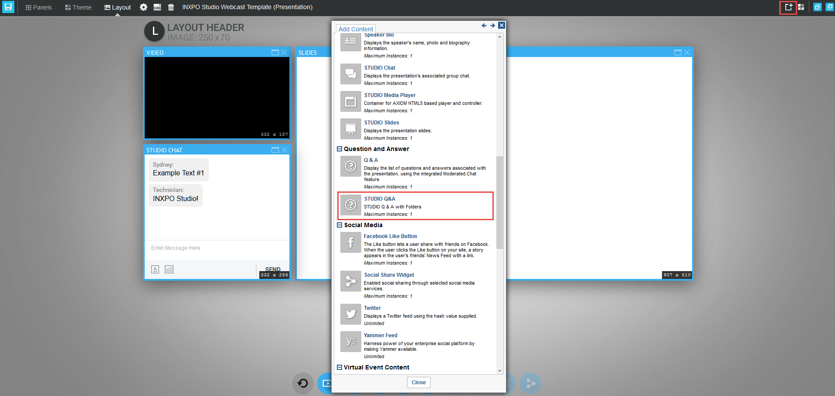Click the four-square grid layout icon
Image resolution: width=835 pixels, height=396 pixels.
[x=801, y=7]
